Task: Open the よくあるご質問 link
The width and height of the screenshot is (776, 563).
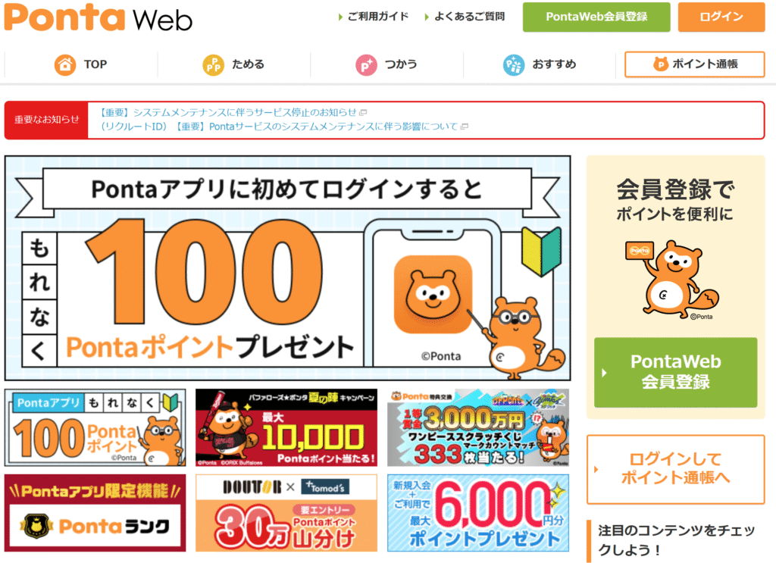Action: (465, 17)
